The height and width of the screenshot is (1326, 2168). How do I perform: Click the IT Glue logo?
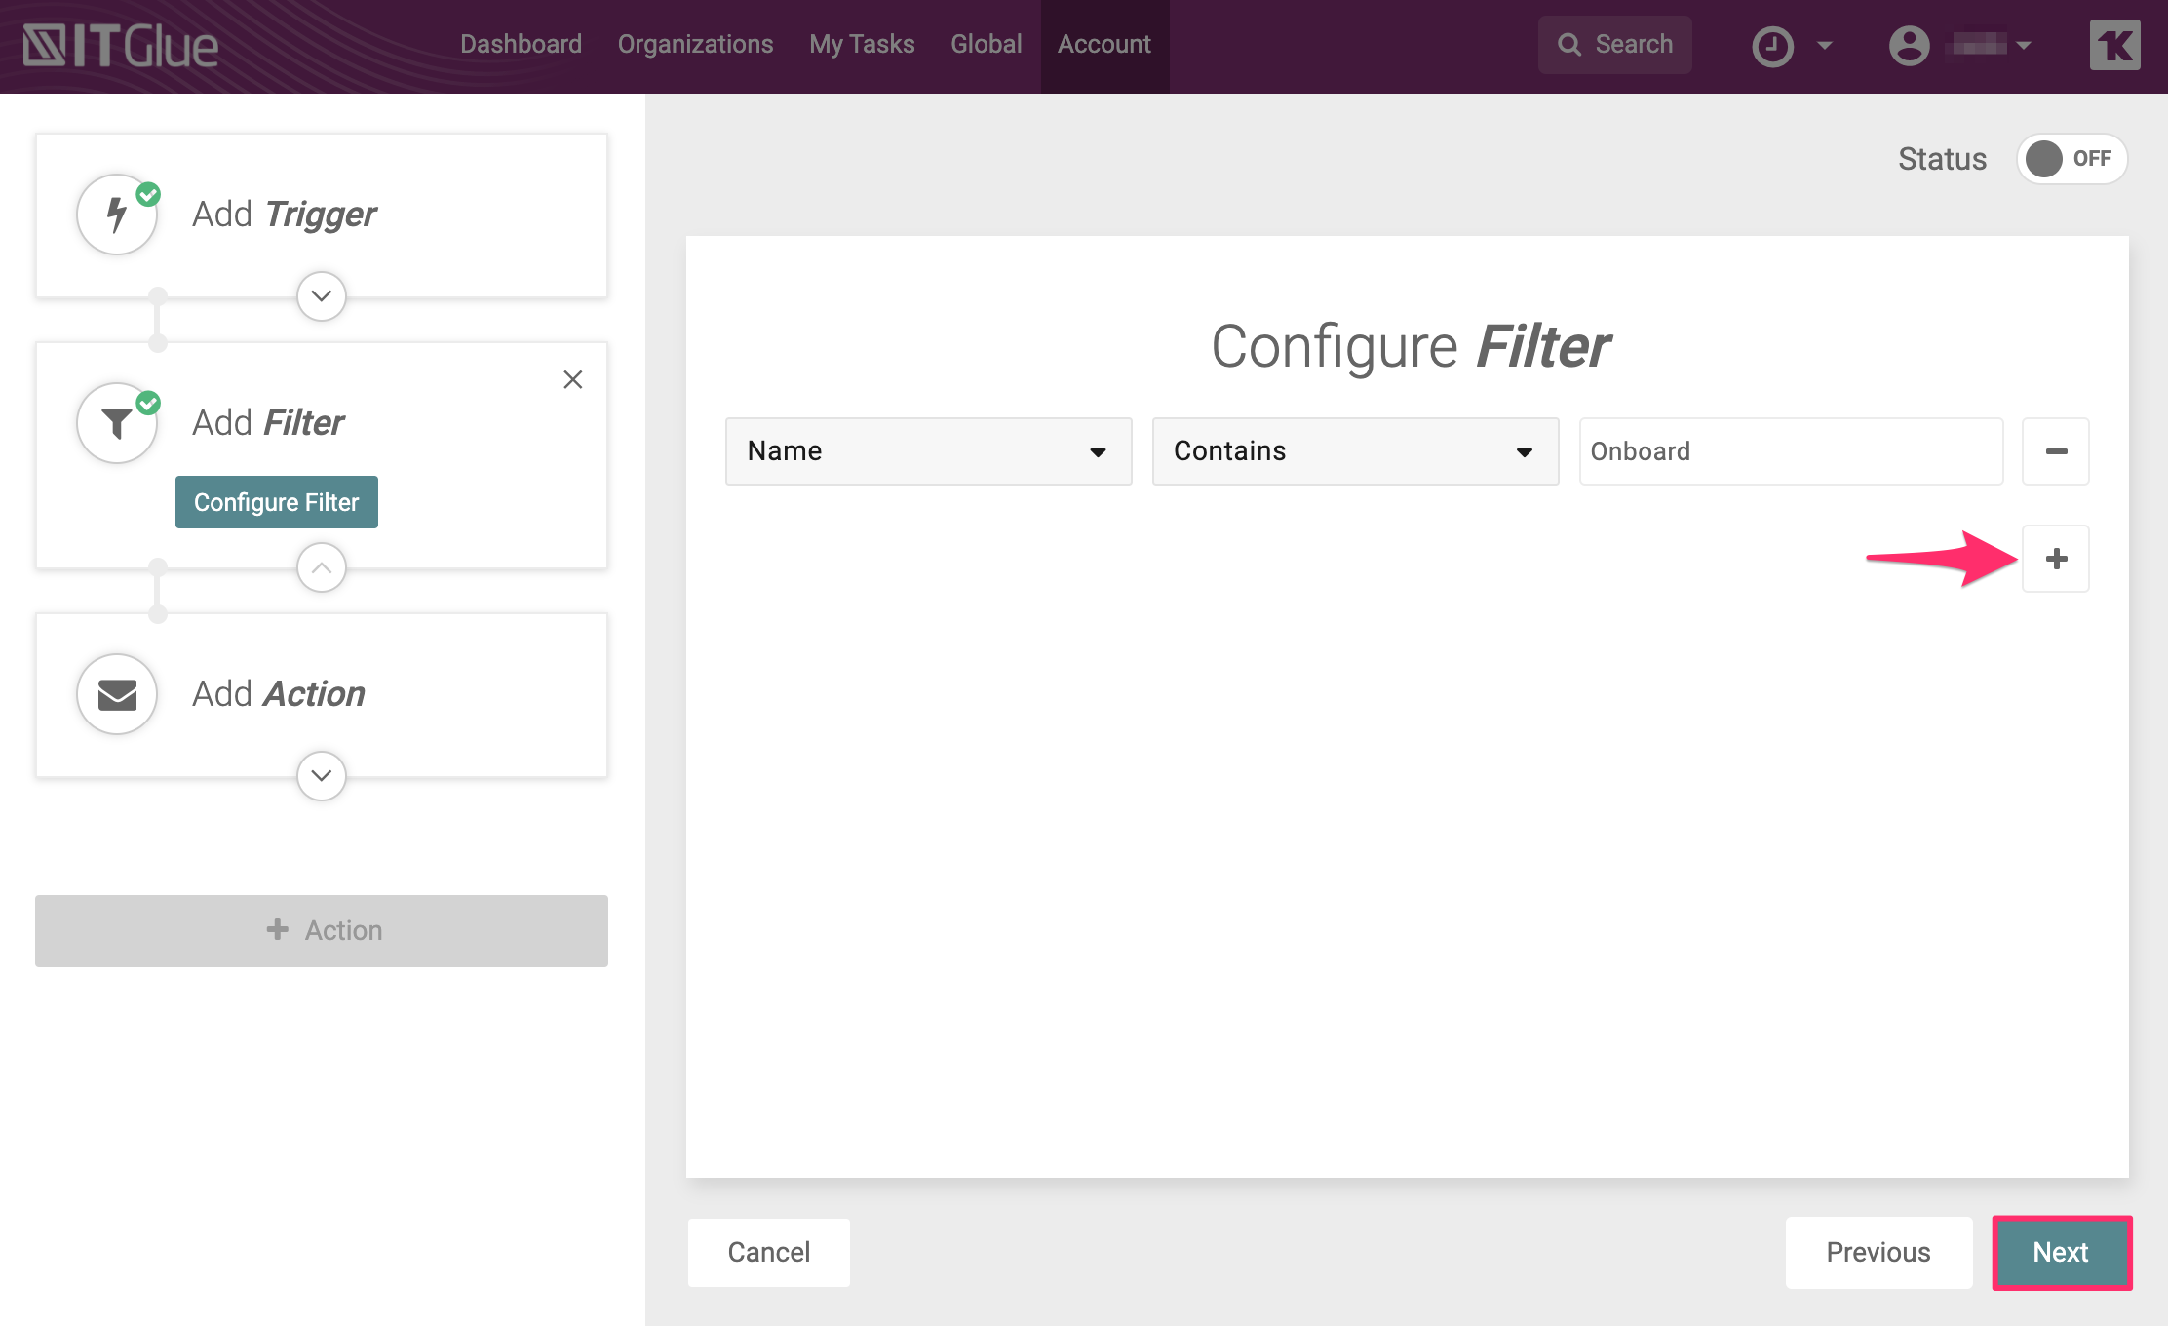(x=121, y=46)
